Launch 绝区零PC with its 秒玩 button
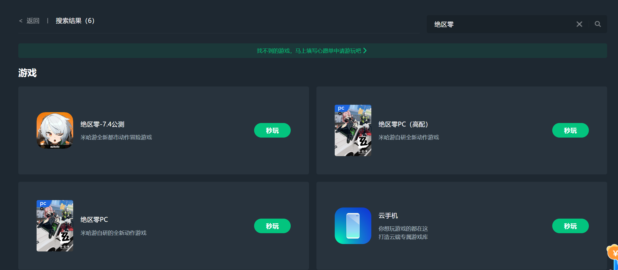 pyautogui.click(x=272, y=226)
